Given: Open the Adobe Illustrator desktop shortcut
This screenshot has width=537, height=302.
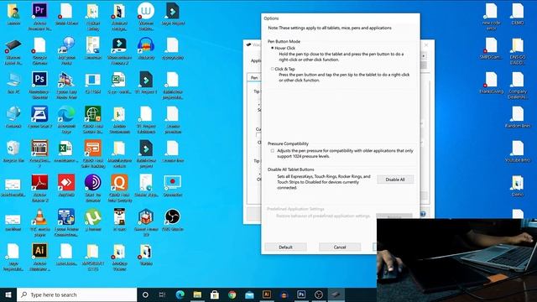Looking at the screenshot, I should [39, 257].
